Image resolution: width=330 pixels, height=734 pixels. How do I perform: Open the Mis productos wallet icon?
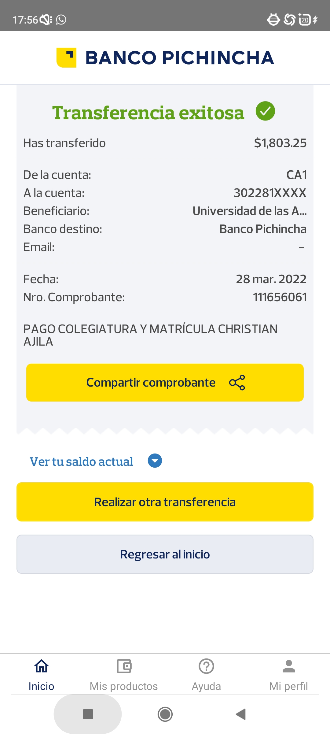[124, 666]
